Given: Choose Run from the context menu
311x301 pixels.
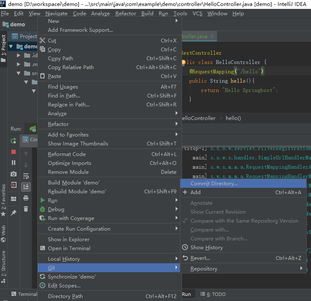Looking at the screenshot, I should [x=110, y=201].
